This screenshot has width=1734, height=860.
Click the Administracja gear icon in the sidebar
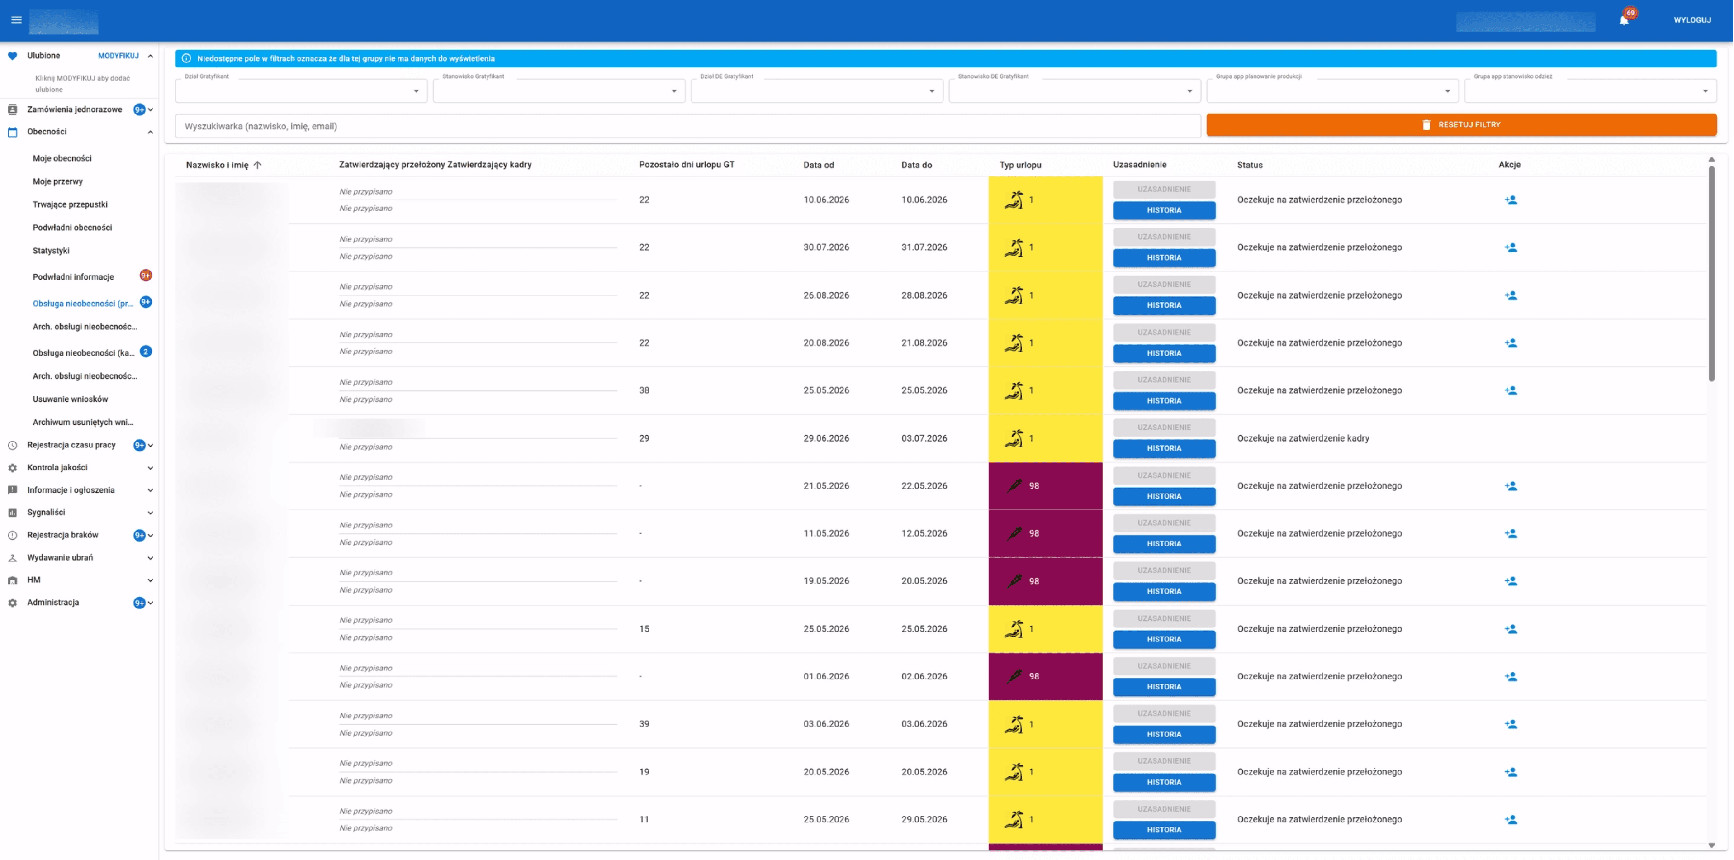(12, 603)
